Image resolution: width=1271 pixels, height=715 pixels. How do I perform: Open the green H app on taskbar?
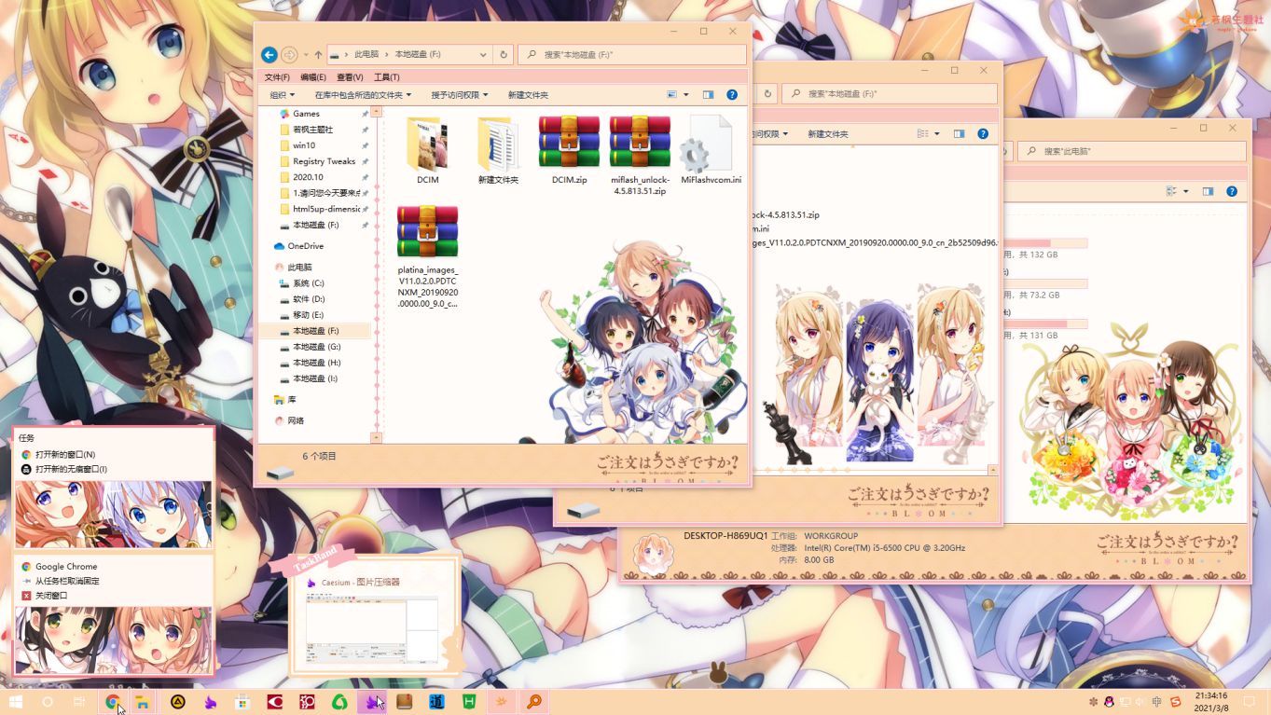click(x=471, y=702)
